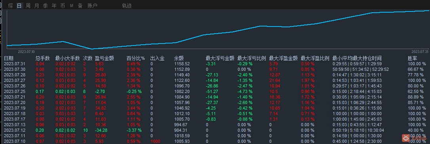
Task: Select the 日 daily tab
Action: pyautogui.click(x=19, y=6)
